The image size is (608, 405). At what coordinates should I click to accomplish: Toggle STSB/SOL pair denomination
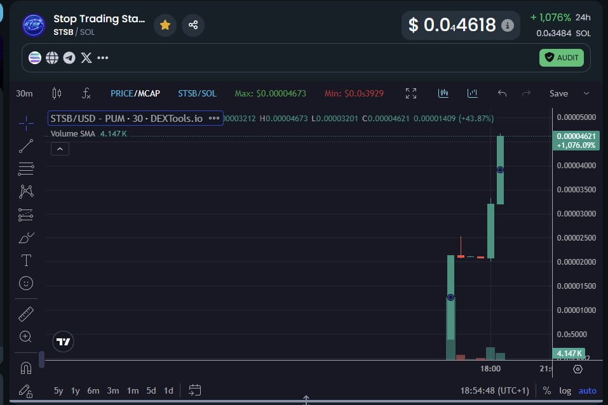pyautogui.click(x=197, y=93)
